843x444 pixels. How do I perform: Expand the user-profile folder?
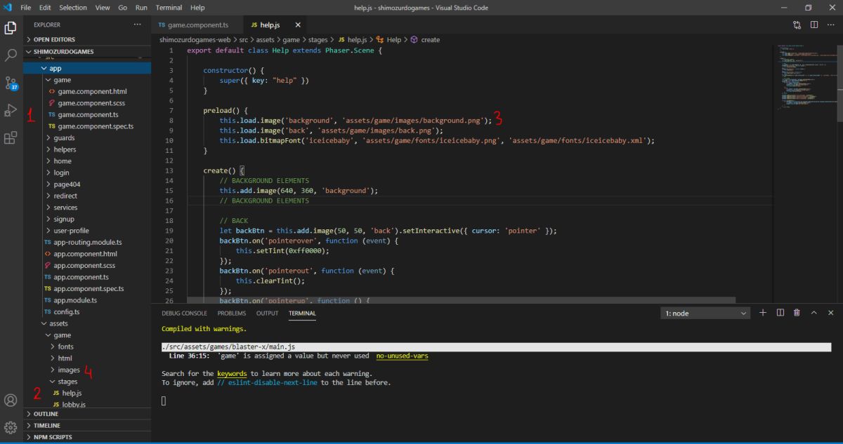tap(88, 231)
